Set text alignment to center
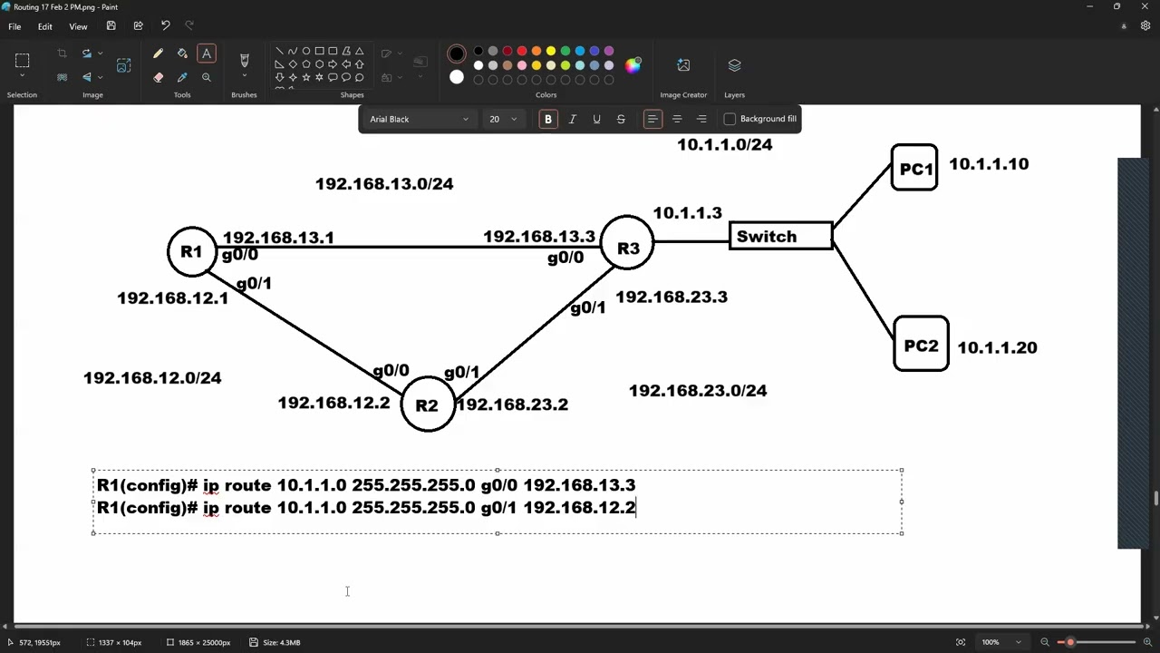 [x=677, y=119]
